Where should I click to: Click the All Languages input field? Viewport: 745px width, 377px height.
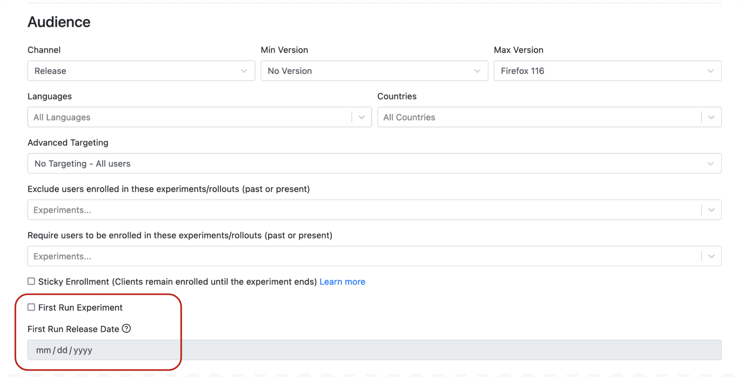pyautogui.click(x=190, y=117)
